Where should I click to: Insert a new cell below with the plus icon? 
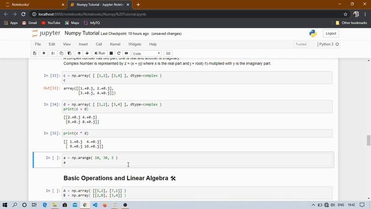click(44, 53)
